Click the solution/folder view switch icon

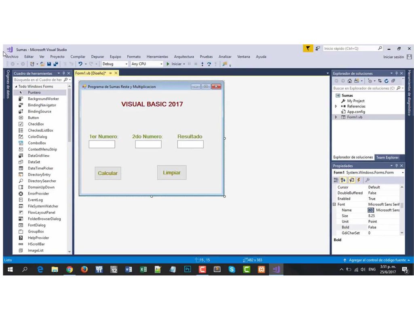pos(357,81)
